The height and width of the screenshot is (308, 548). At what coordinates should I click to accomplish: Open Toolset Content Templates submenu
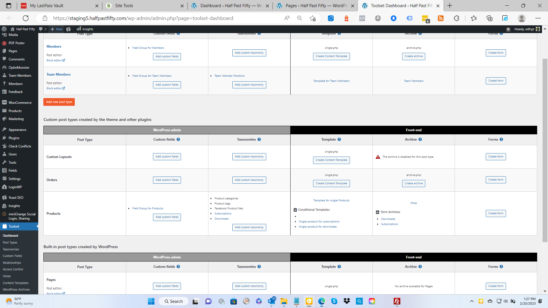(16, 283)
